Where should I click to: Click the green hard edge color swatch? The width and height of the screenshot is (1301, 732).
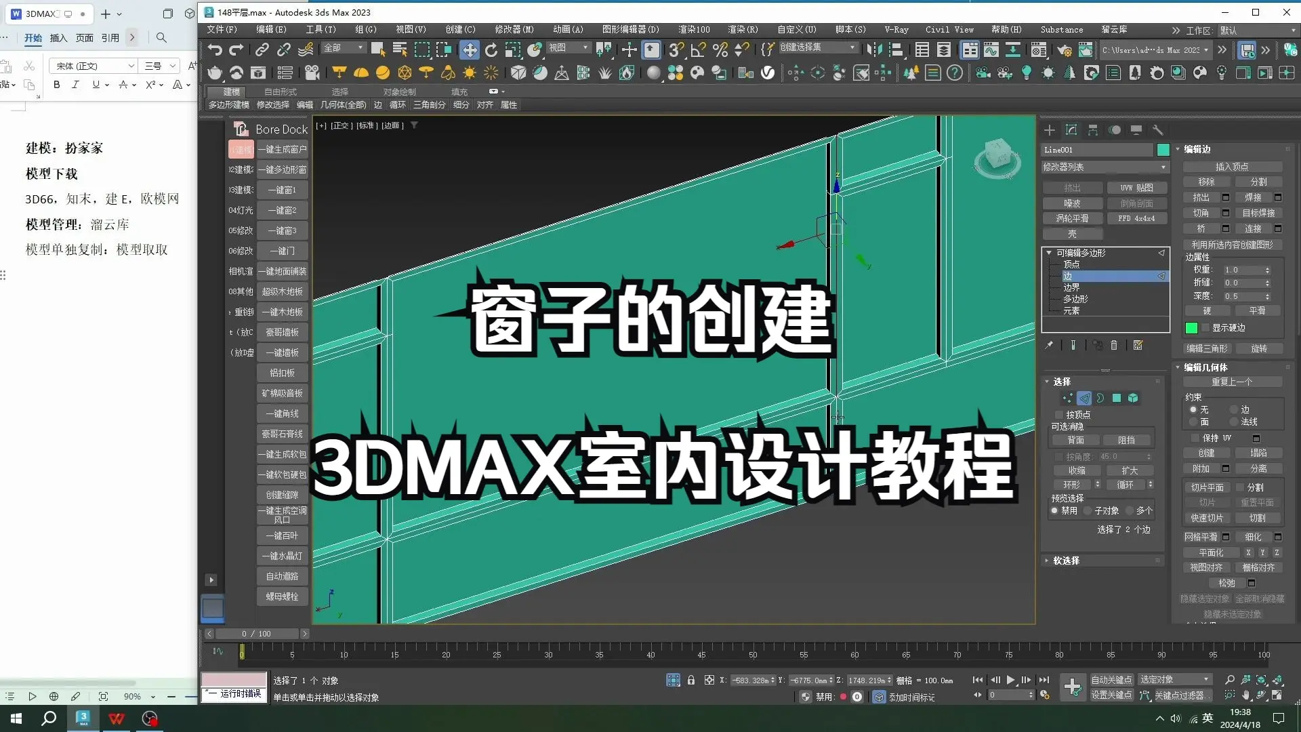click(1191, 329)
